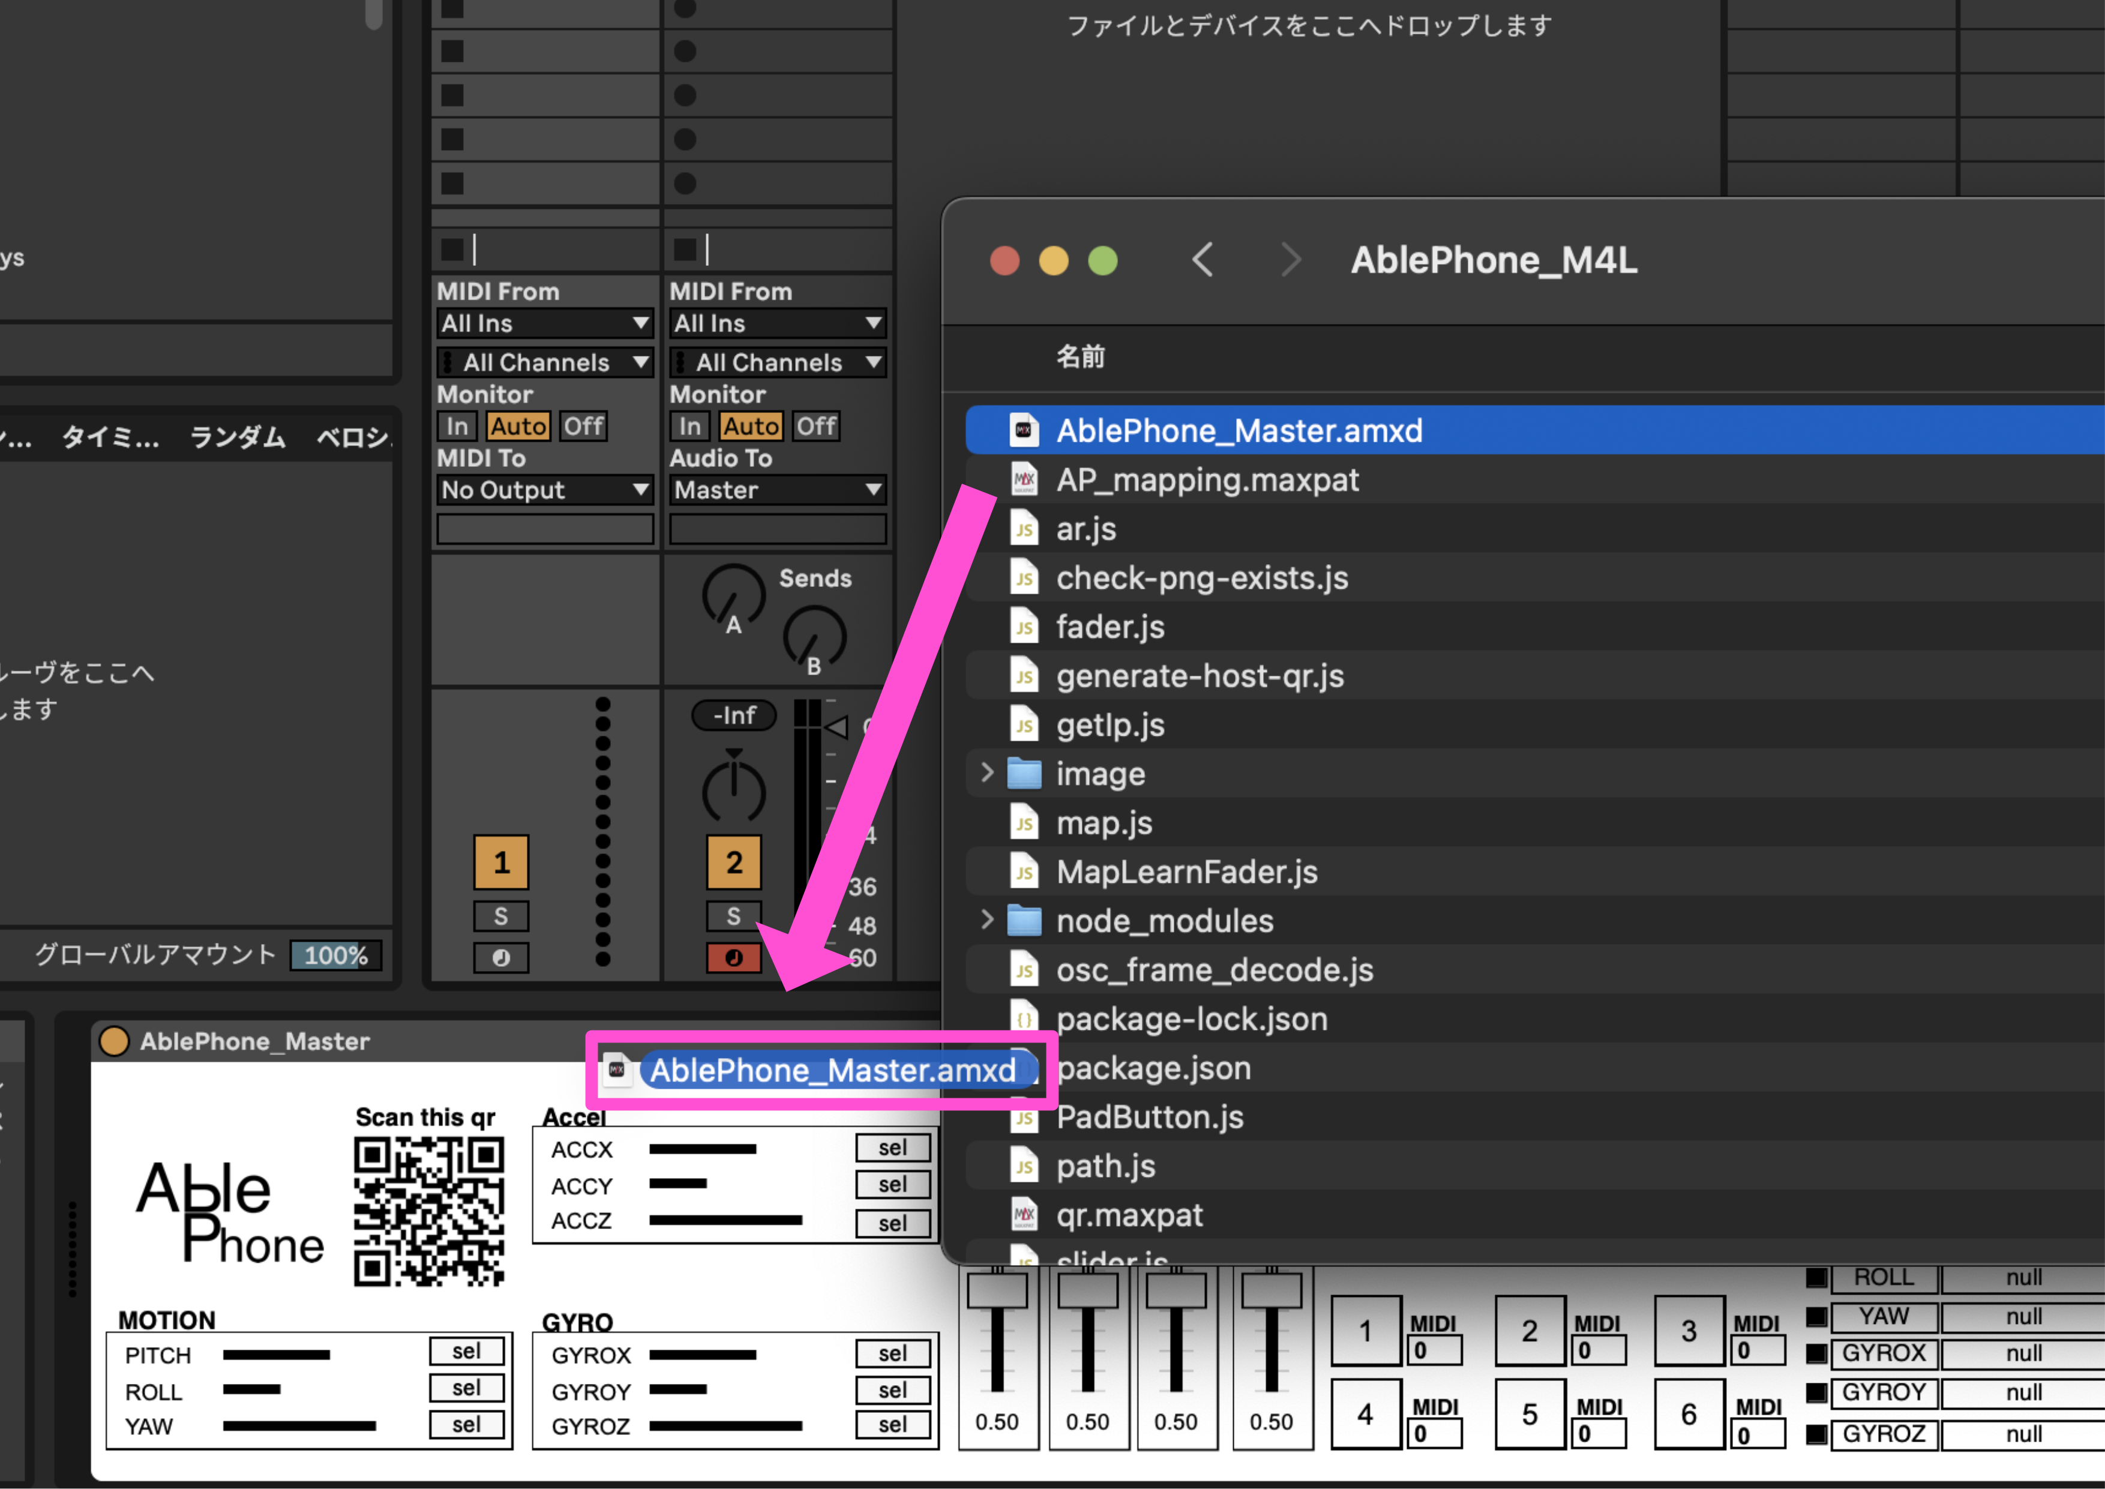Viewport: 2105px width, 1489px height.
Task: Open track 1 All Channels dropdown
Action: point(545,362)
